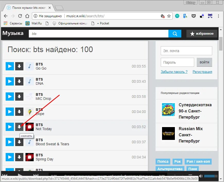
Task: Download the BTS DNA track
Action: tap(19, 81)
